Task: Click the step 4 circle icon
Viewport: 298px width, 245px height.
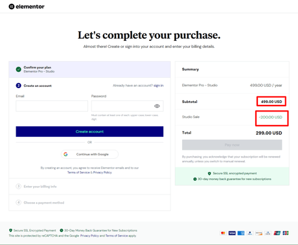Action: pos(19,202)
